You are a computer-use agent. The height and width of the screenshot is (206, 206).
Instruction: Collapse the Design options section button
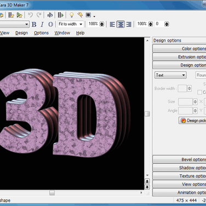[179, 65]
